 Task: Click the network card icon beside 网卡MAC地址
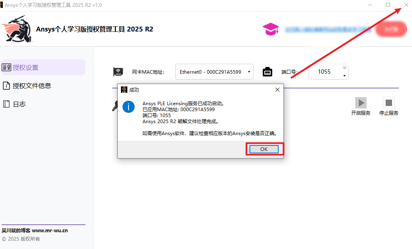(118, 72)
